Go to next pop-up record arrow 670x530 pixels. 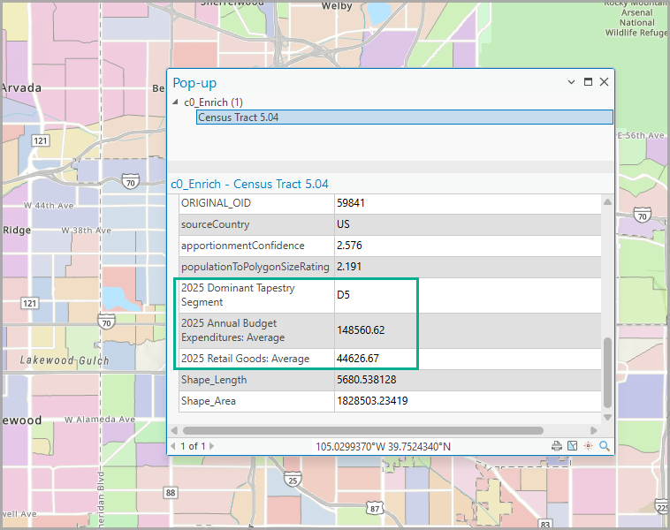pyautogui.click(x=211, y=446)
